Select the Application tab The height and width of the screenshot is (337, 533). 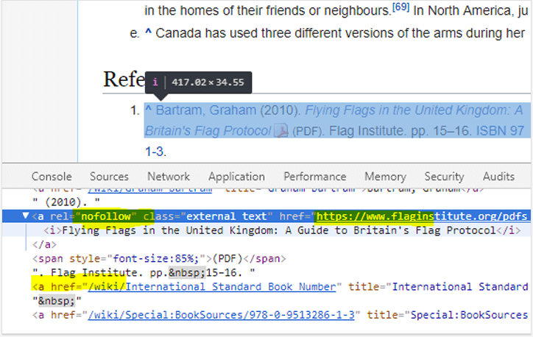coord(238,177)
